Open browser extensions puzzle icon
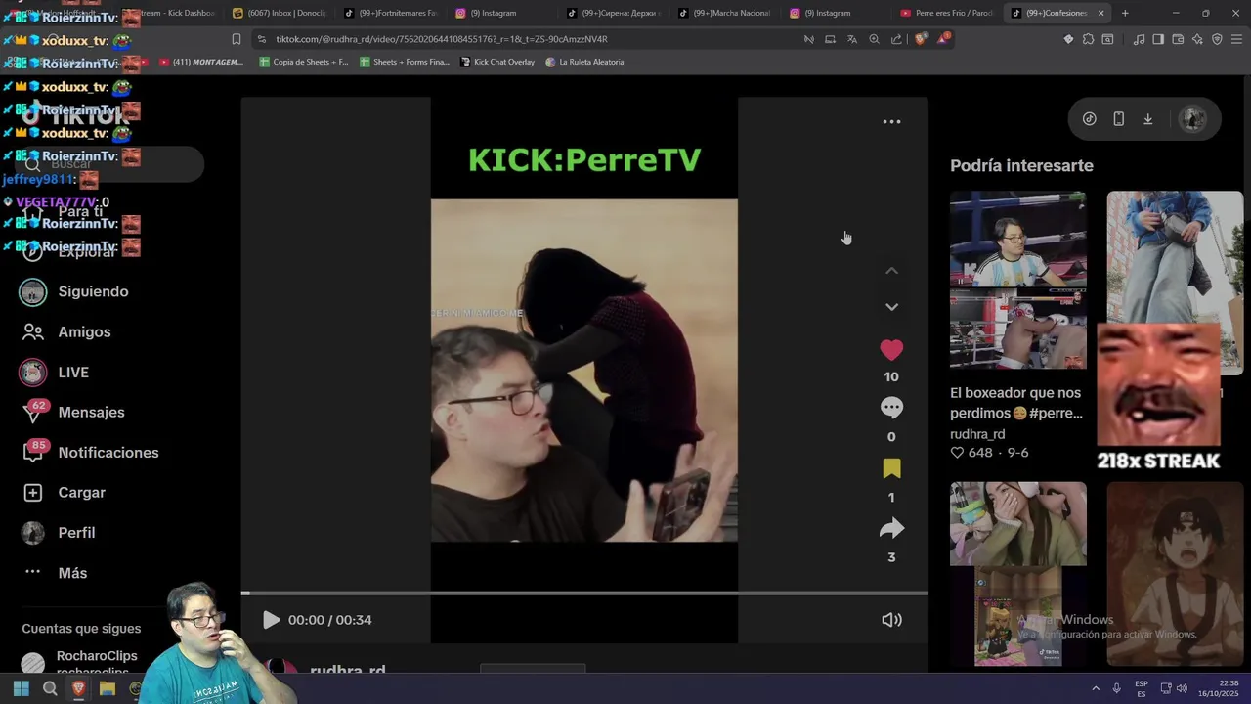Image resolution: width=1251 pixels, height=704 pixels. (1088, 39)
